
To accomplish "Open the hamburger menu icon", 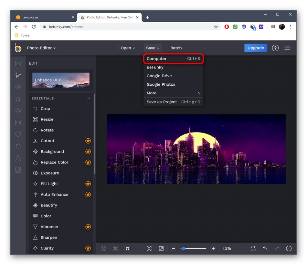I will [287, 48].
